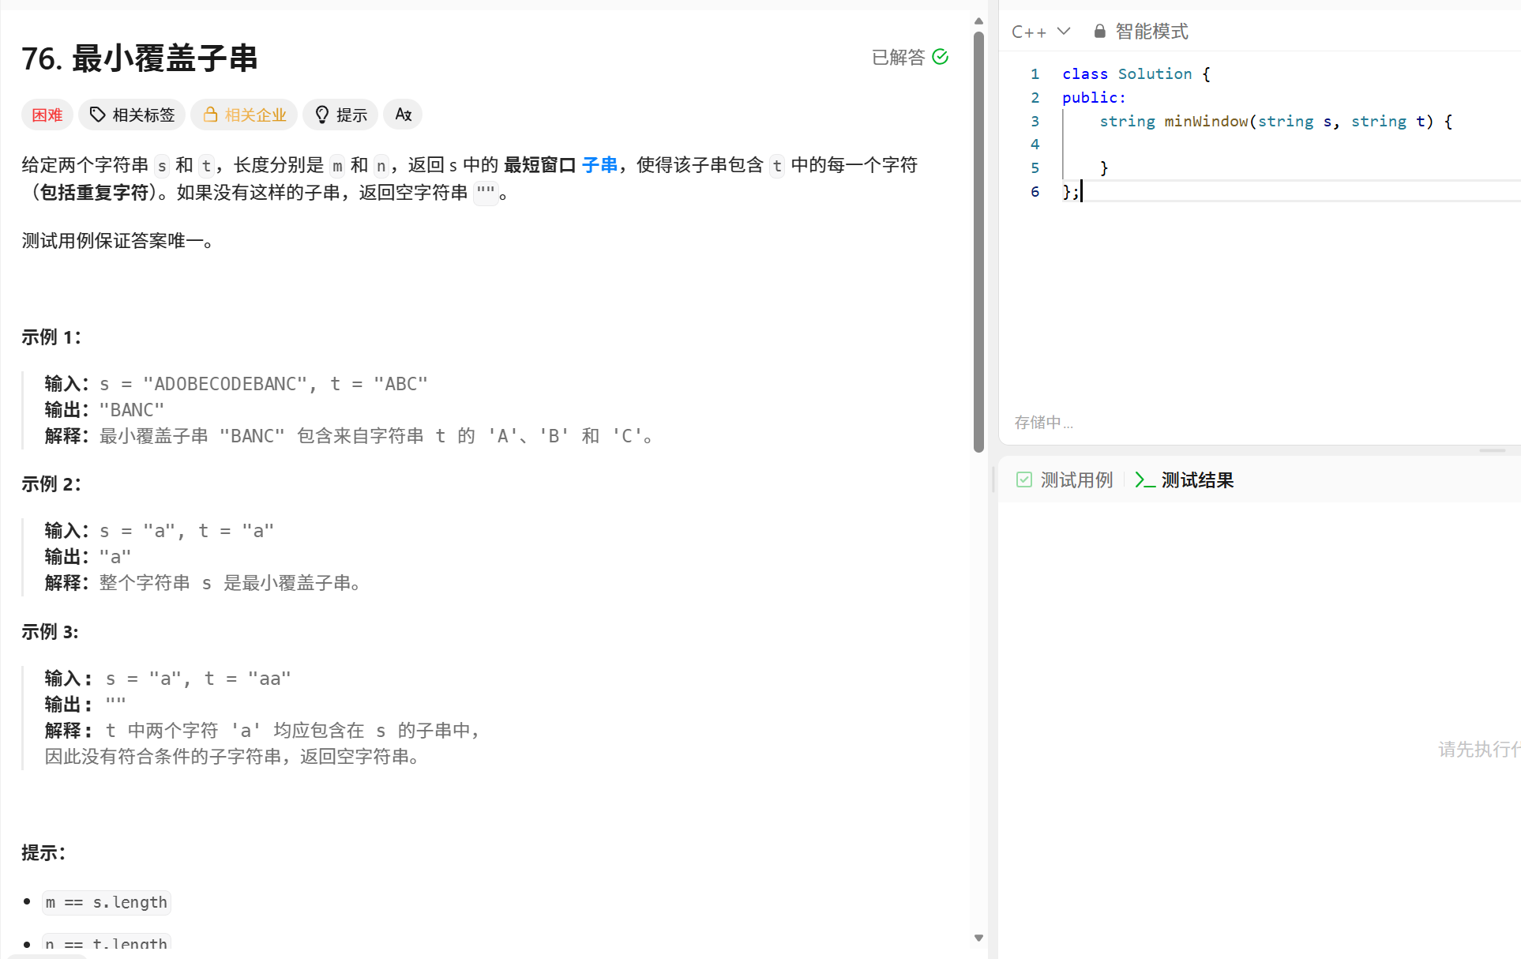Click the green solved checkmark icon
This screenshot has width=1521, height=959.
[x=940, y=57]
